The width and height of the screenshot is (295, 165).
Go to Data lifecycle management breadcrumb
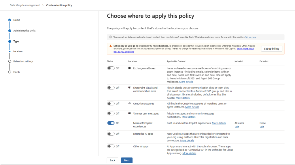click(25, 5)
